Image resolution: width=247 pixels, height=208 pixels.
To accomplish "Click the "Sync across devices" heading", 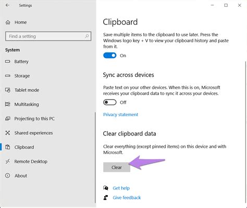I will [128, 75].
